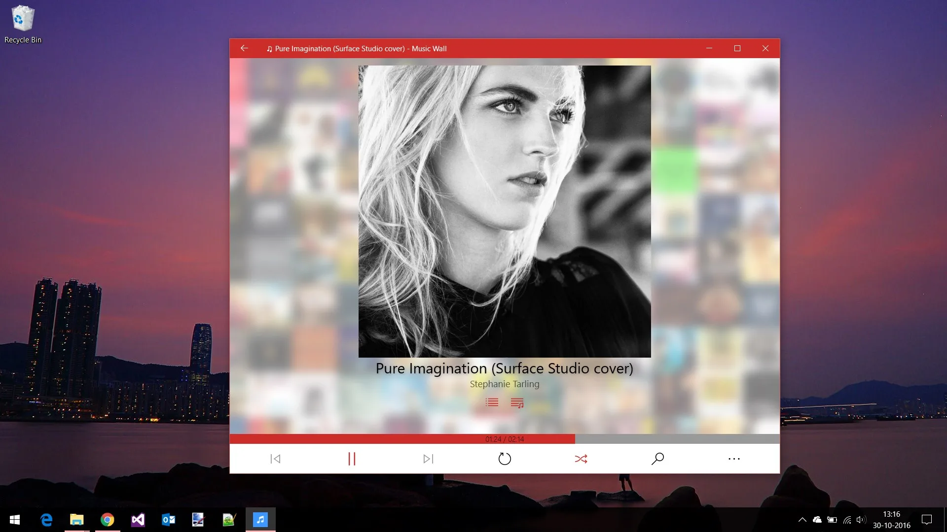Click the music note icon in title bar

click(269, 49)
